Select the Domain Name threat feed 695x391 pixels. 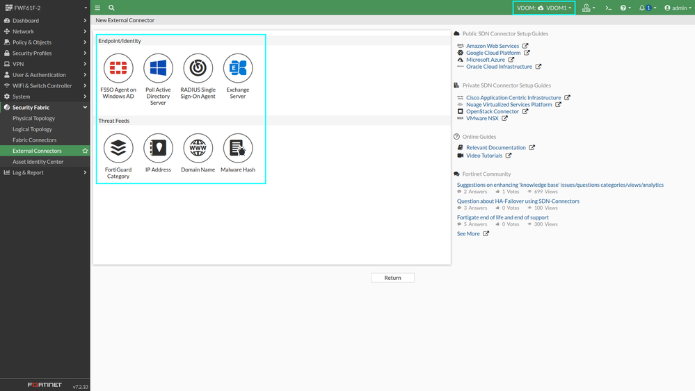coord(198,153)
